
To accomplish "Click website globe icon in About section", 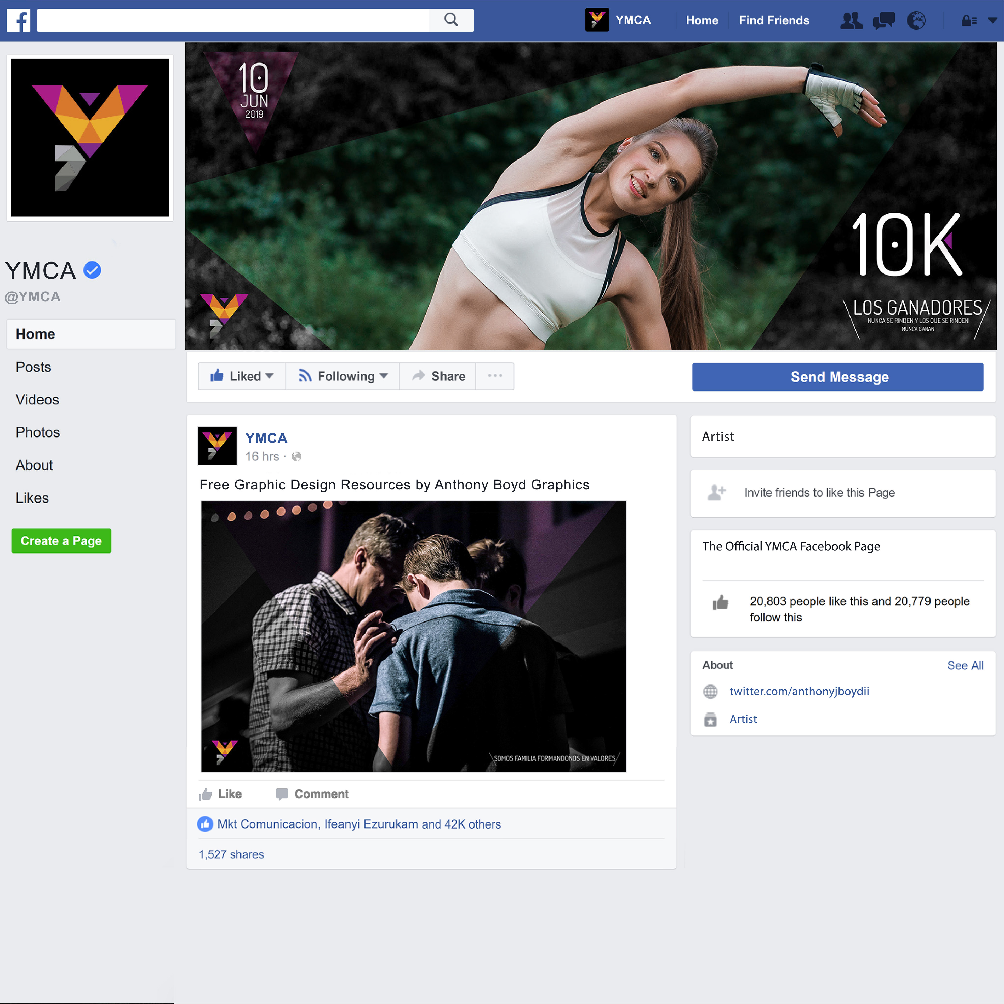I will point(710,692).
